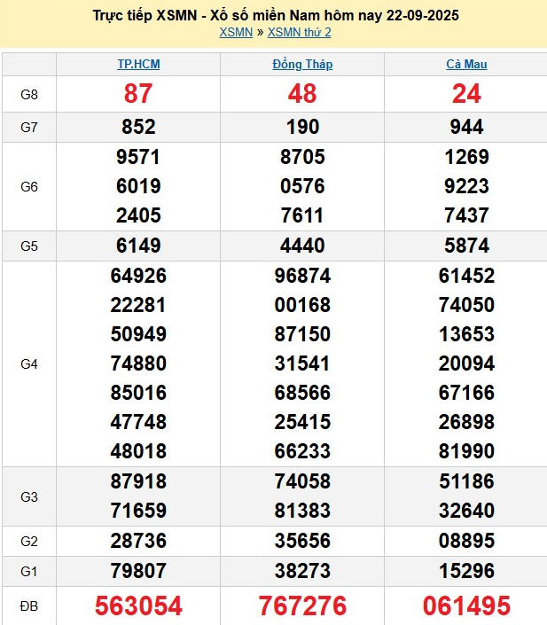Viewport: 547px width, 625px height.
Task: Click G1 result 79807
Action: coord(138,570)
